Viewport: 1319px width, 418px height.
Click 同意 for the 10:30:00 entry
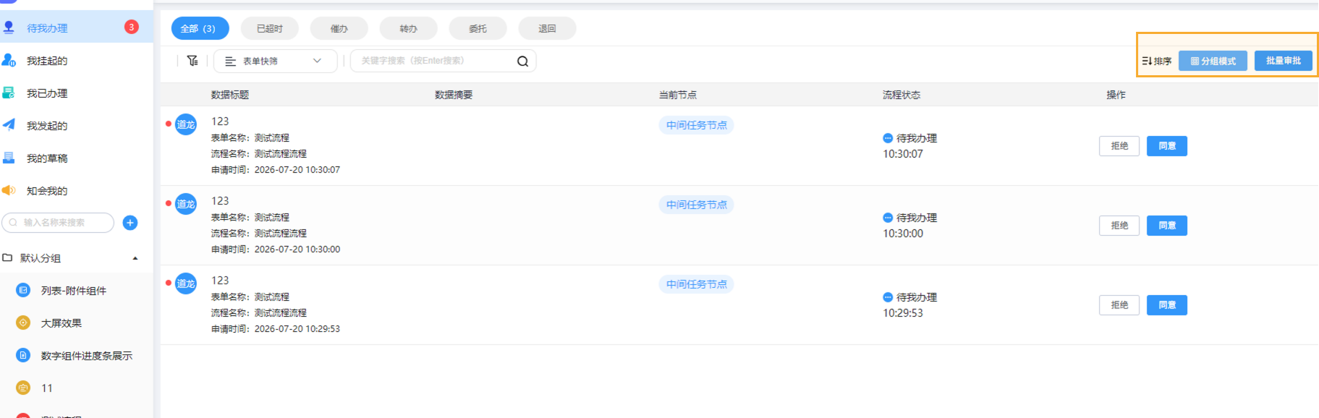tap(1167, 226)
